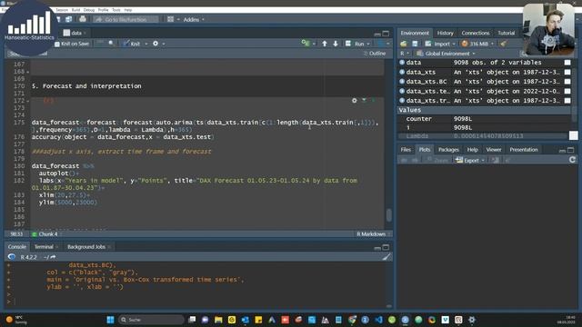Screen dimensions: 582x327
Task: Open the R language dropdown in Environment
Action: [405, 54]
